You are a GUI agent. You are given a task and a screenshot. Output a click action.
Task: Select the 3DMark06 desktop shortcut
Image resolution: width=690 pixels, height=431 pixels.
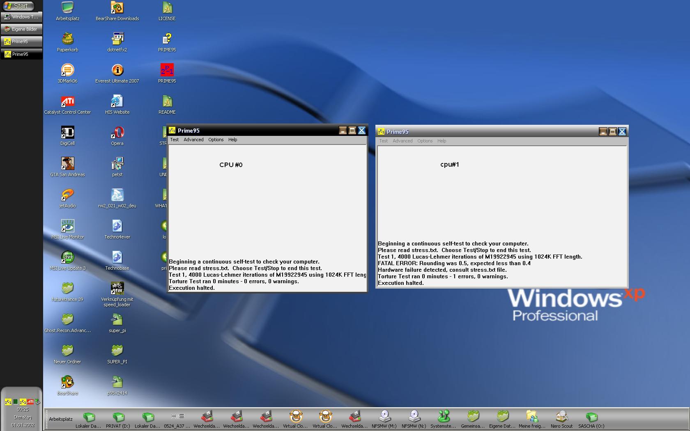pyautogui.click(x=67, y=73)
